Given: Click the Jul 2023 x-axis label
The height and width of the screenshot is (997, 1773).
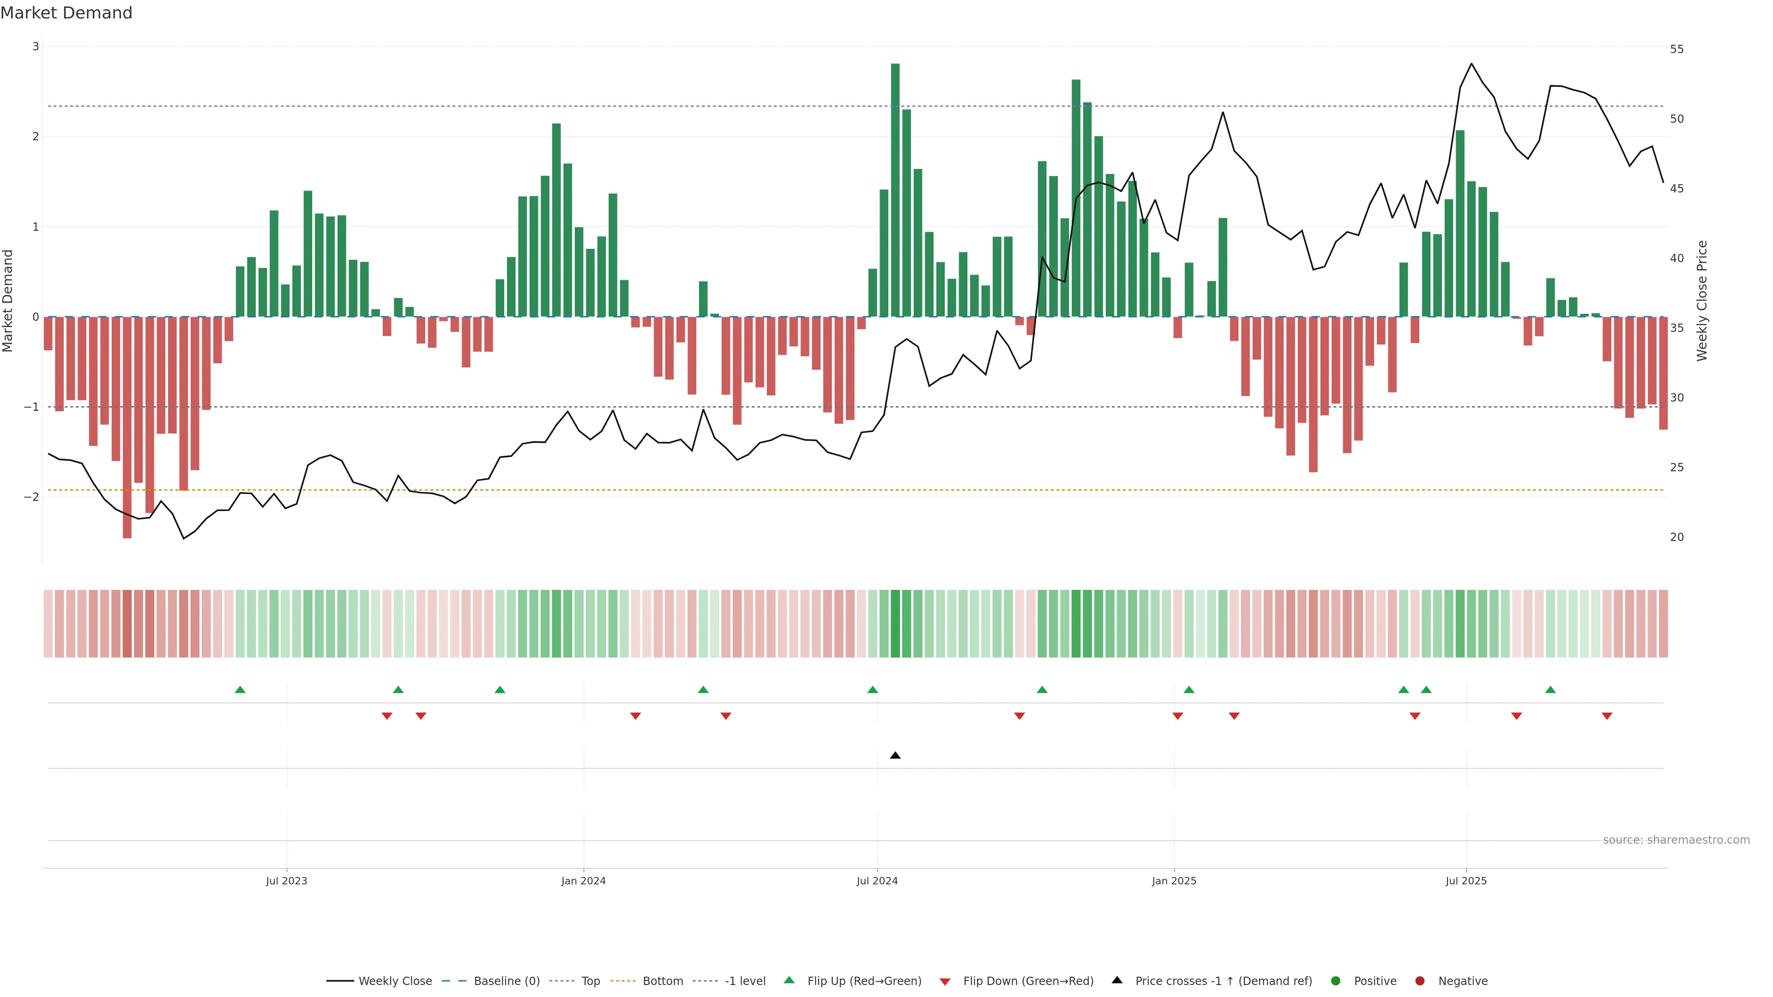Looking at the screenshot, I should tap(286, 881).
